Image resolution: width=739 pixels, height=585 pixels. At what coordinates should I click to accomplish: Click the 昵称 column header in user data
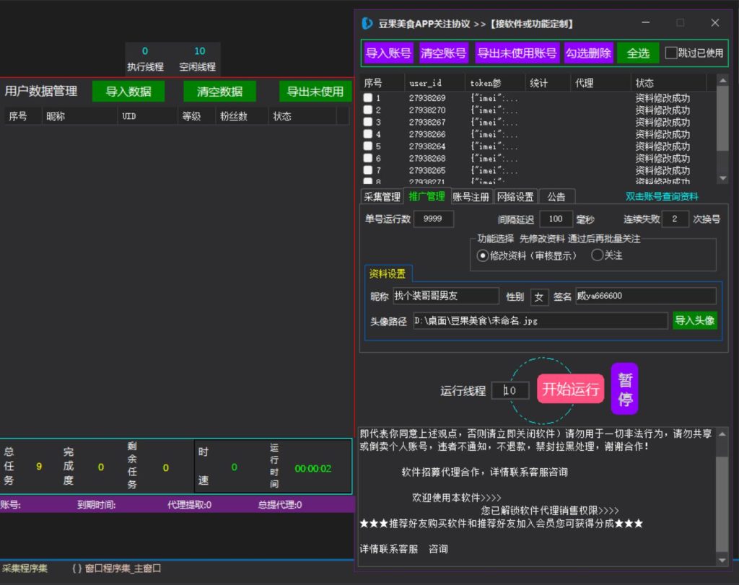click(x=79, y=116)
